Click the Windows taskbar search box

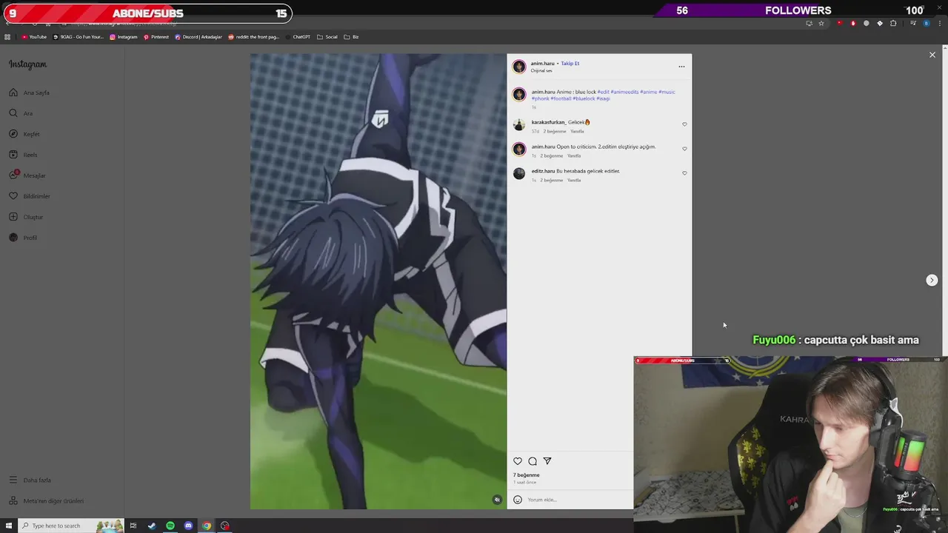point(70,526)
